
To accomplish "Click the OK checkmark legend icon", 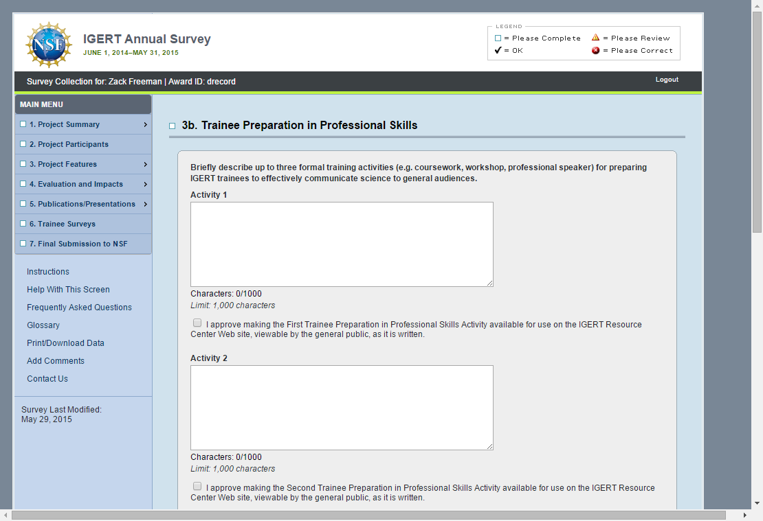I will 498,50.
